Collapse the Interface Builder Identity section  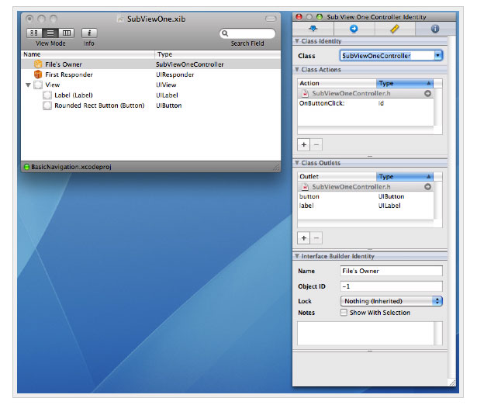pyautogui.click(x=297, y=256)
